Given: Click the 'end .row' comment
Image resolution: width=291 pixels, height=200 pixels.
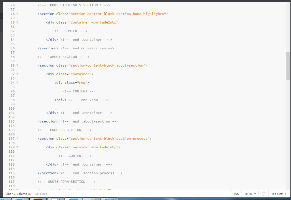Looking at the screenshot, I should tap(88, 100).
